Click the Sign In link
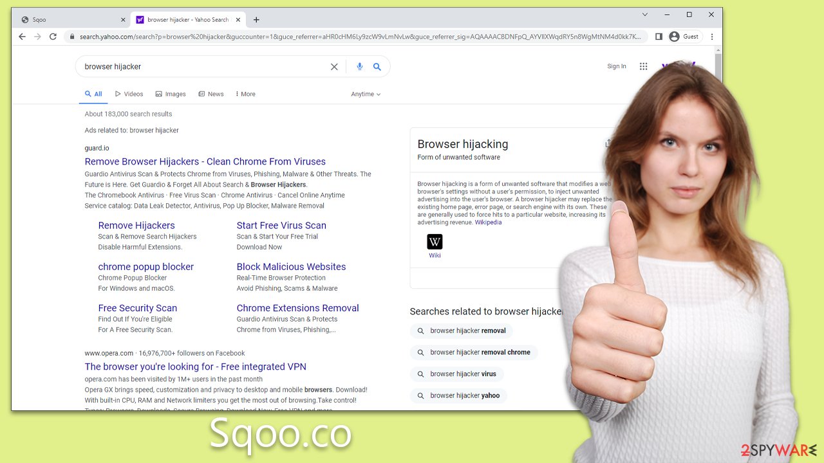 pos(617,66)
